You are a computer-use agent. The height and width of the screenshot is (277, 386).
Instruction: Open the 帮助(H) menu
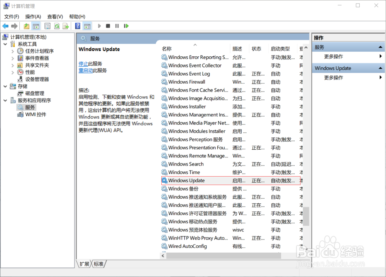pyautogui.click(x=77, y=17)
